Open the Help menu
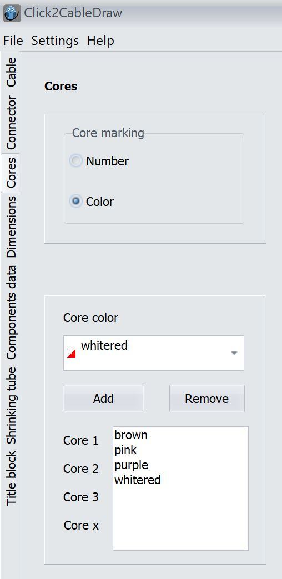This screenshot has width=282, height=579. click(x=100, y=41)
